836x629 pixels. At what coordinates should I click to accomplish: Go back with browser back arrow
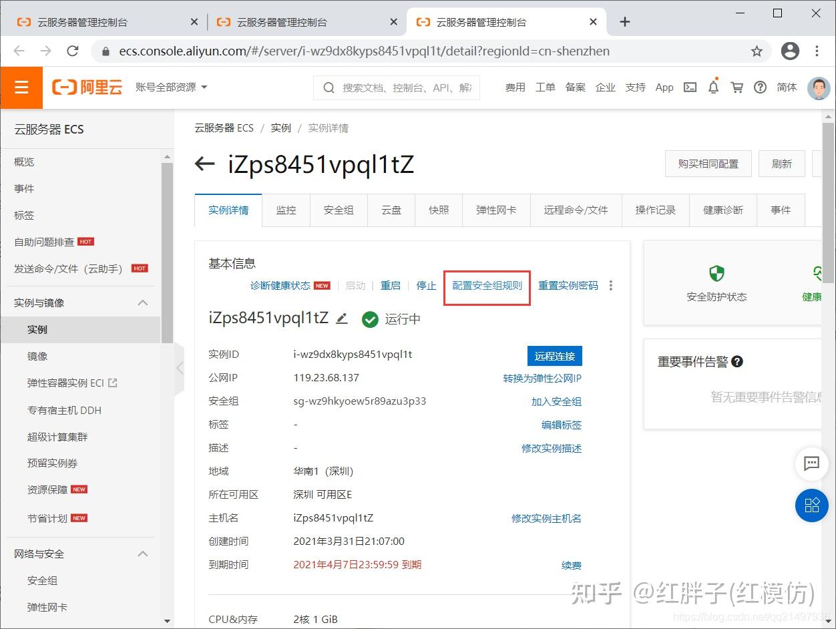tap(19, 51)
